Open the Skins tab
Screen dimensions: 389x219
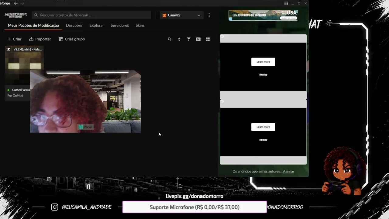(x=140, y=26)
